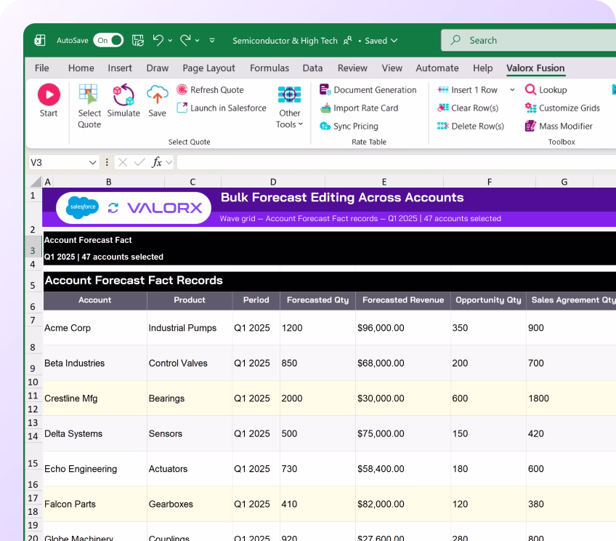616x541 pixels.
Task: Click Falcon Parts forecasted qty 410
Action: (x=317, y=504)
